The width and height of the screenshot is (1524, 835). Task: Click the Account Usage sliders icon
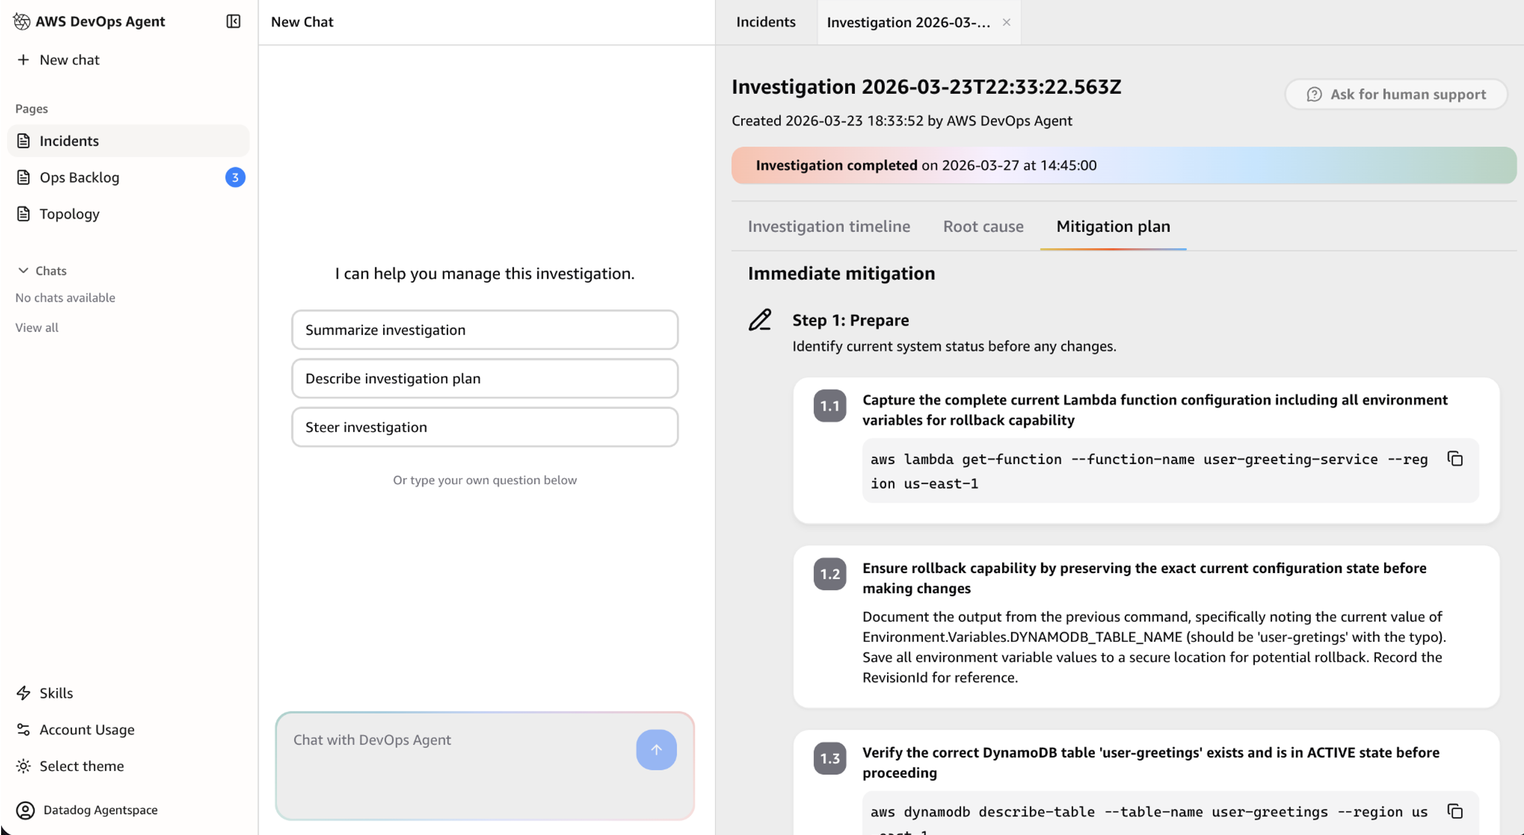click(23, 730)
